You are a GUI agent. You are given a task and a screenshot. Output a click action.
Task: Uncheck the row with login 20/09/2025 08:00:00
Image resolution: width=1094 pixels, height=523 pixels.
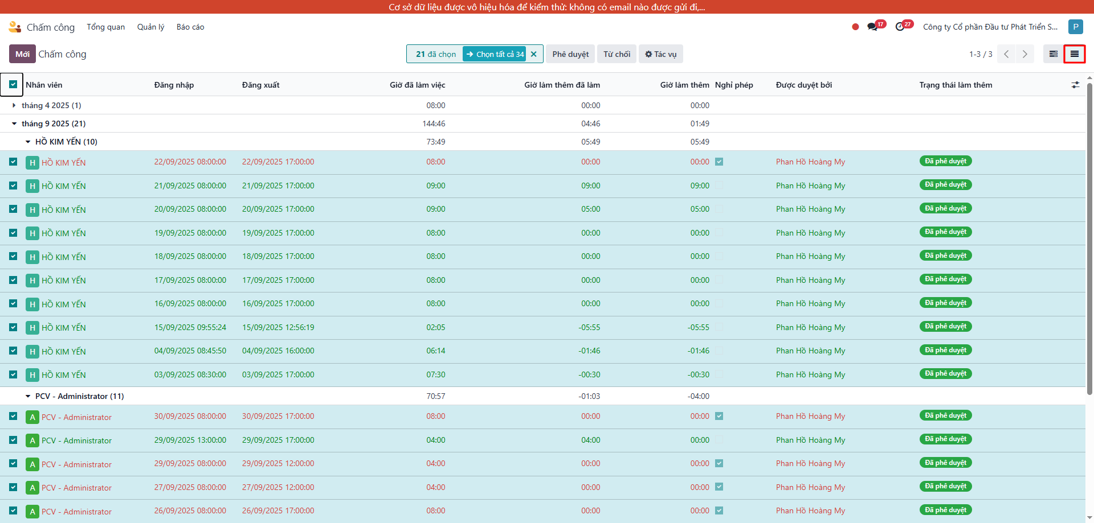13,209
